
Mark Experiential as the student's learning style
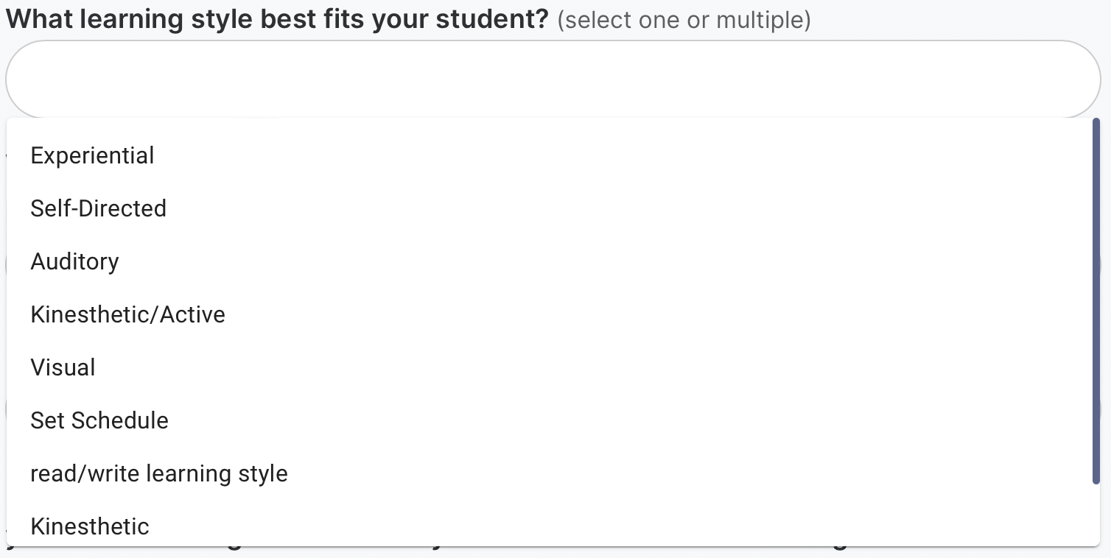92,155
